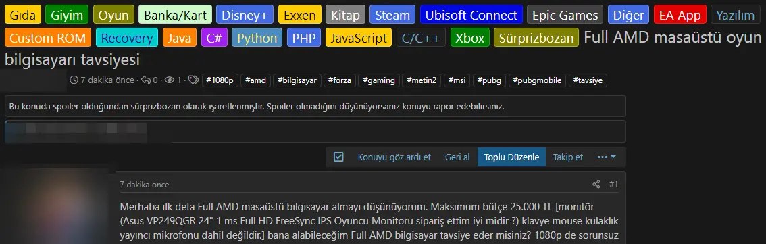Select the Java label

[x=179, y=38]
